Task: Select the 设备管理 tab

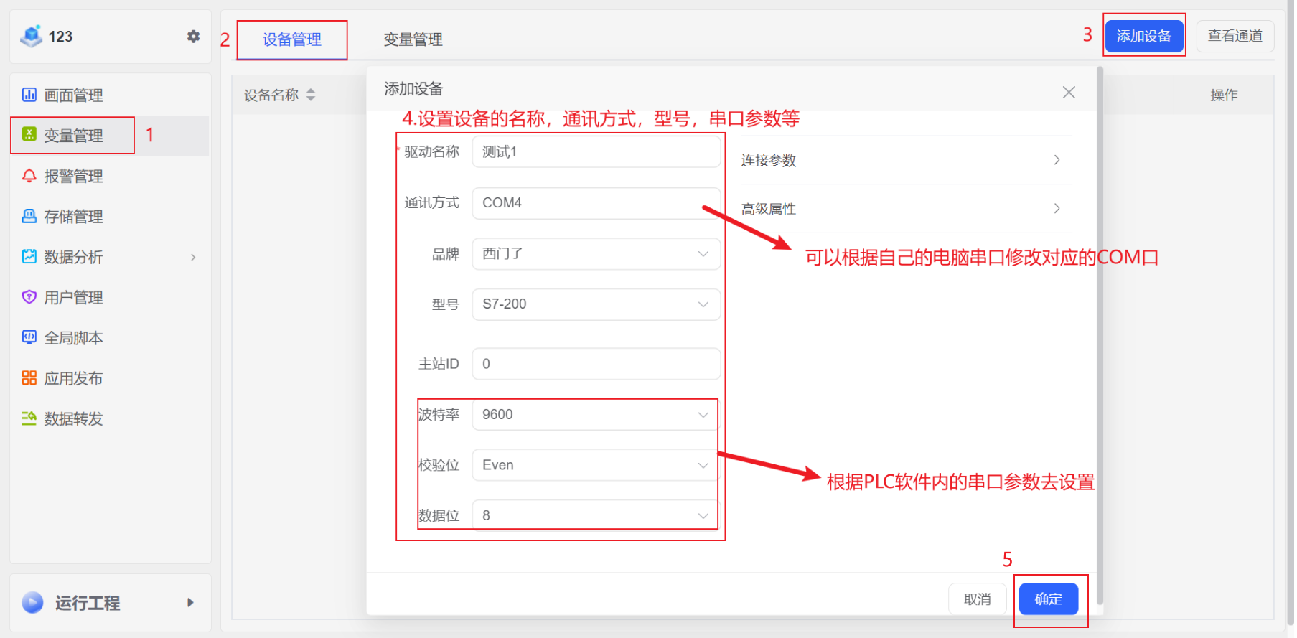Action: pos(291,39)
